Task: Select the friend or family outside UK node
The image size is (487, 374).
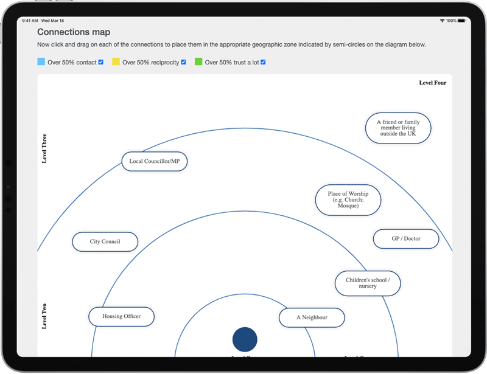Action: click(398, 128)
